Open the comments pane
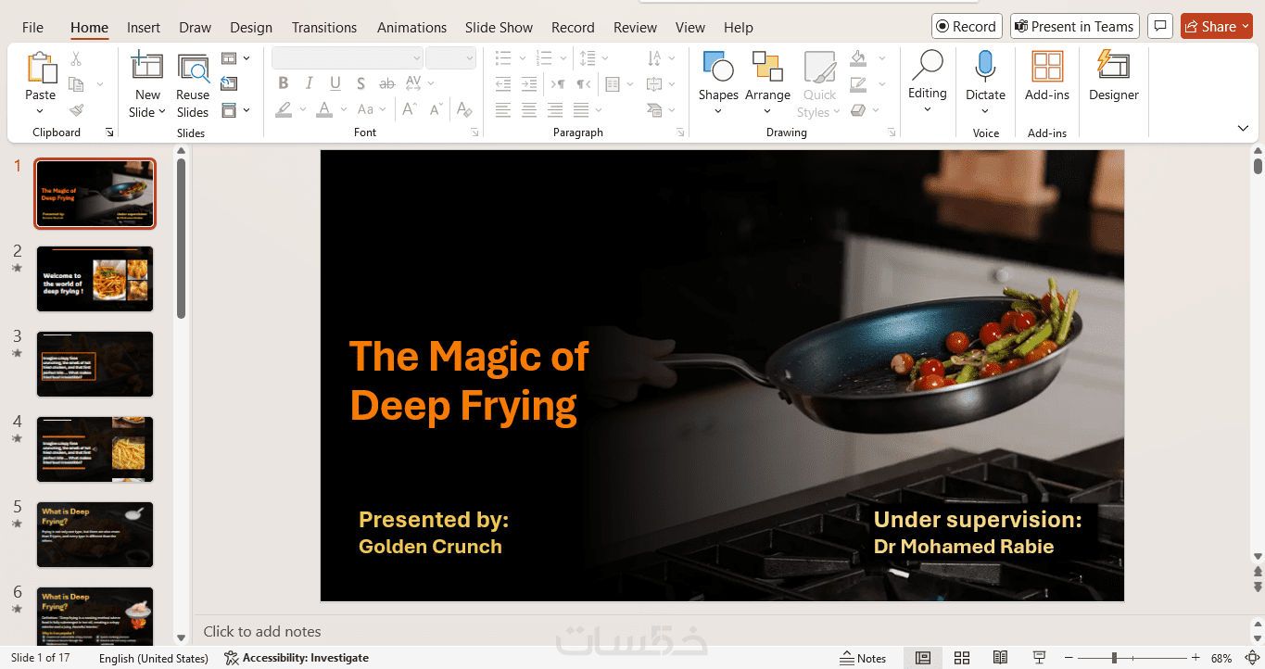Image resolution: width=1265 pixels, height=669 pixels. (x=1160, y=27)
